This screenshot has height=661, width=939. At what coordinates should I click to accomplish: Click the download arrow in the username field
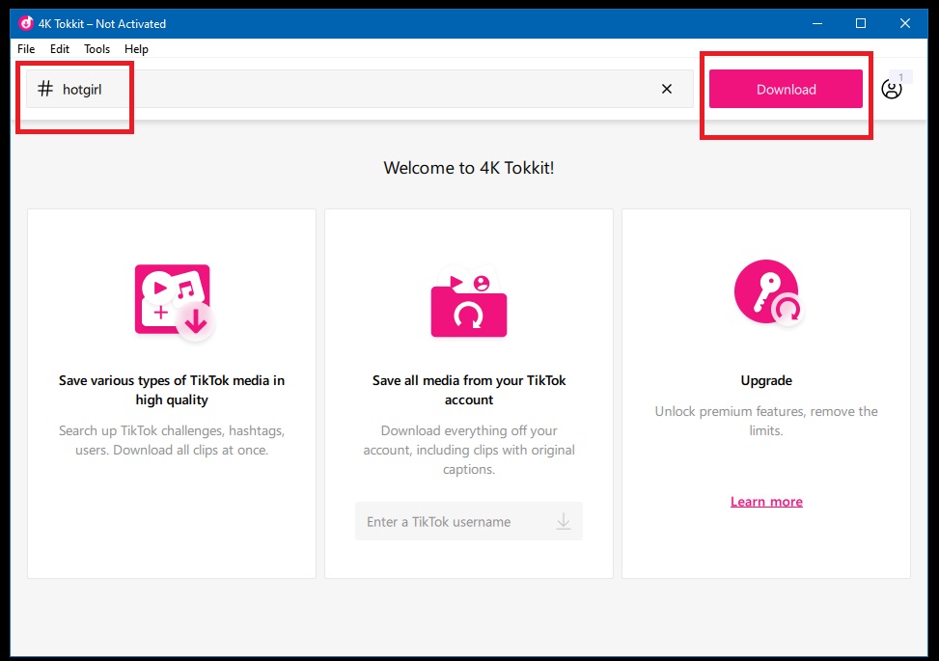click(x=563, y=521)
